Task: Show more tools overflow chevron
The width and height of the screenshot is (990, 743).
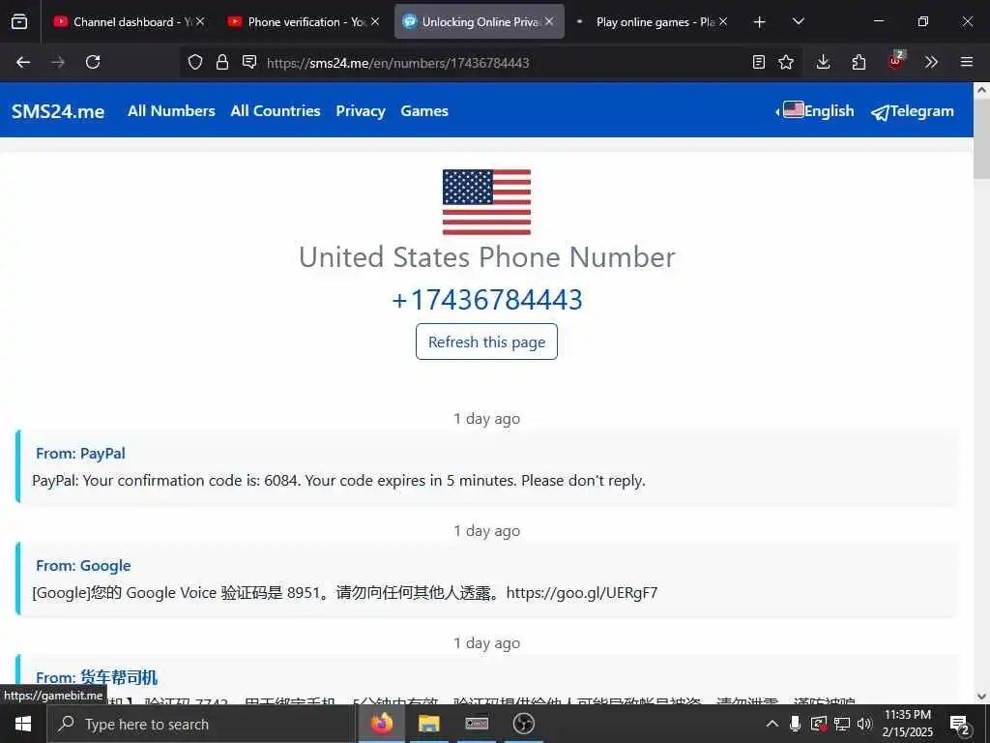Action: (931, 62)
